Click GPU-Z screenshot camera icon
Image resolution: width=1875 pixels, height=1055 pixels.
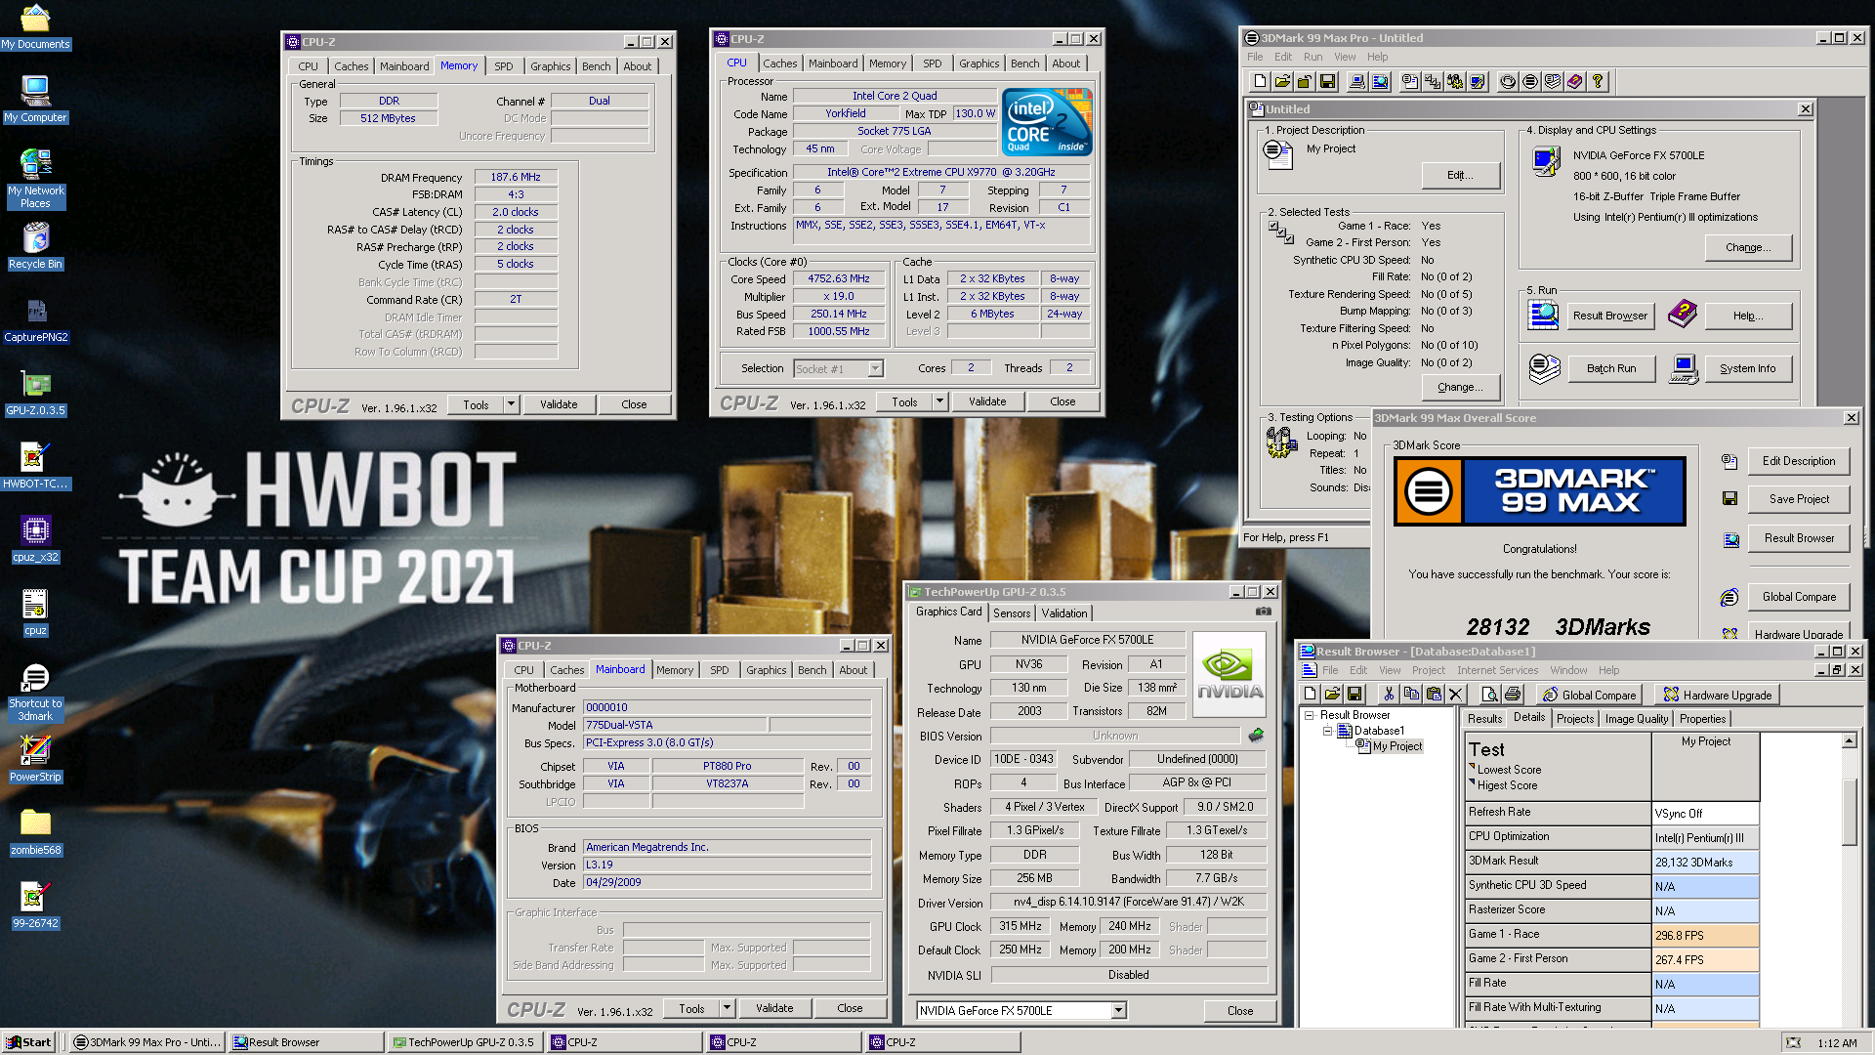click(1263, 612)
